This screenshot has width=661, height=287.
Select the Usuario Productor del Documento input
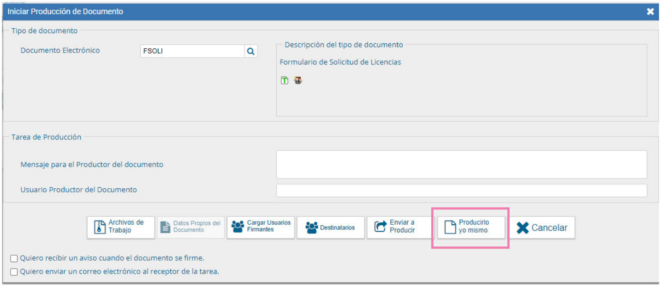tap(461, 190)
